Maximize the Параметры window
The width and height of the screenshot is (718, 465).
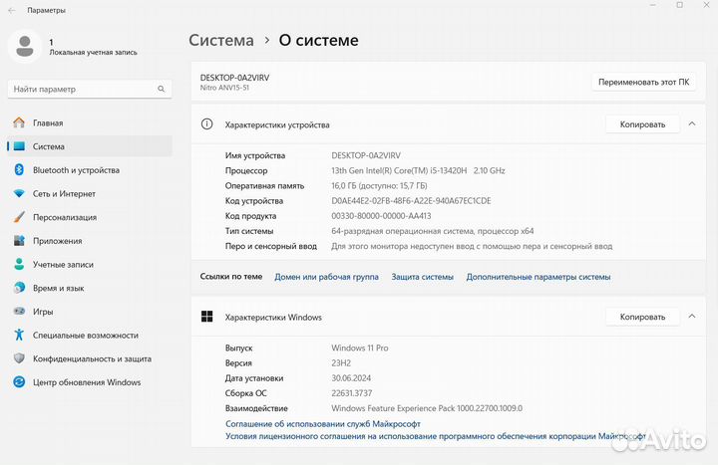click(679, 5)
